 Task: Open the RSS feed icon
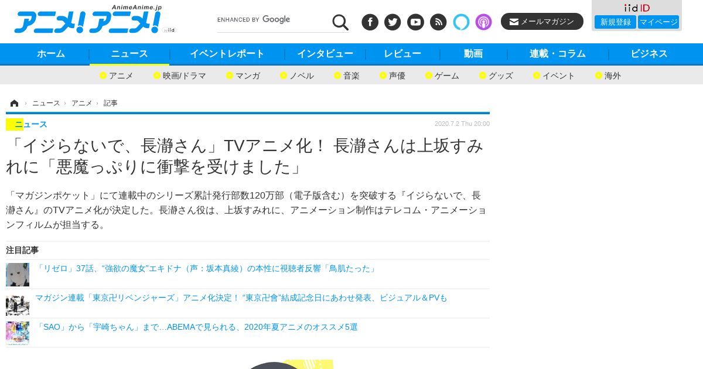(438, 22)
